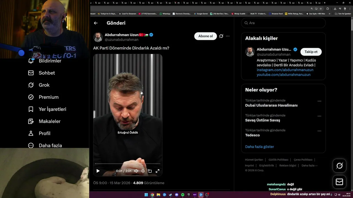
Task: Open Abdurrahman Uzun's avatar on the post
Action: click(98, 37)
